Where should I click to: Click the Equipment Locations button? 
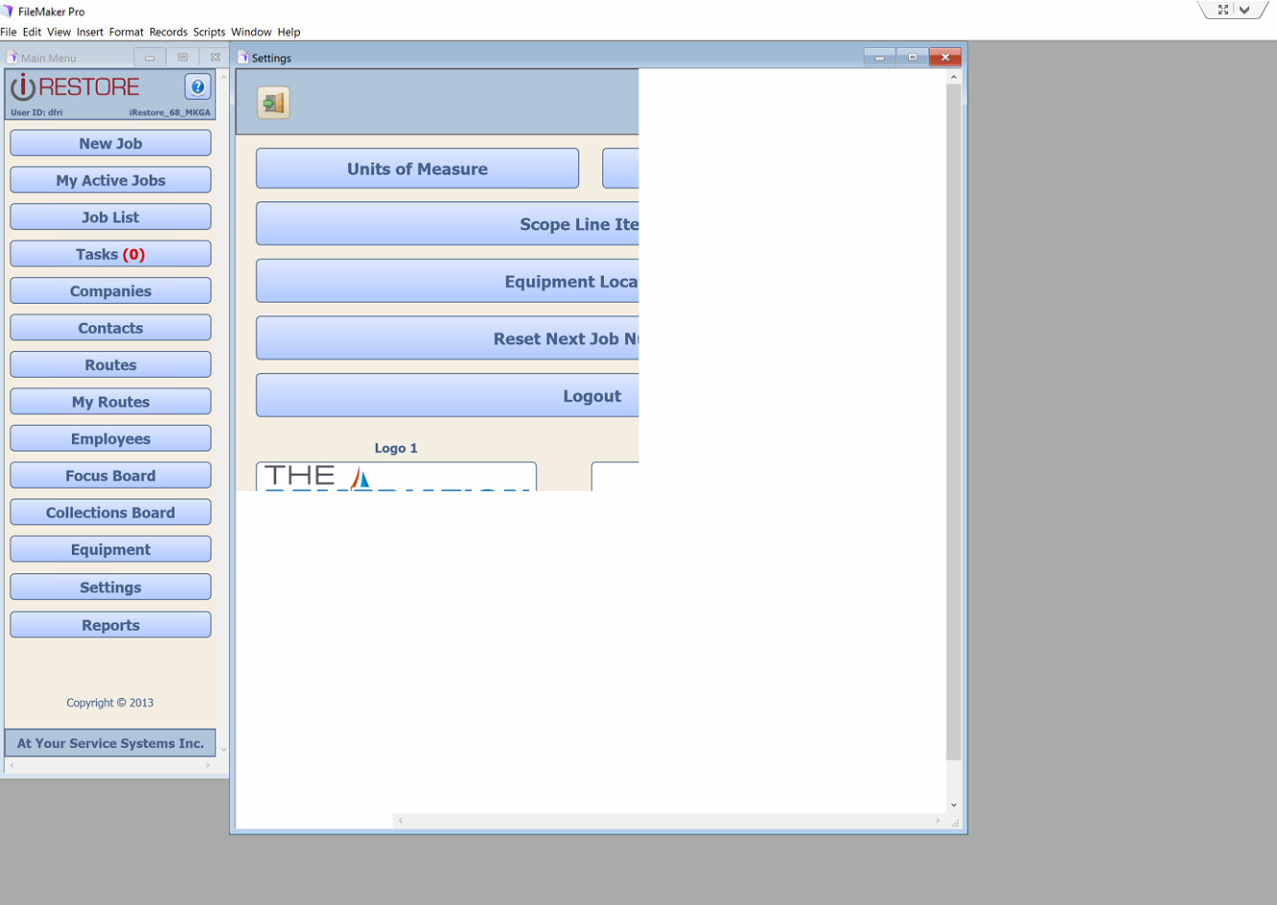tap(447, 281)
